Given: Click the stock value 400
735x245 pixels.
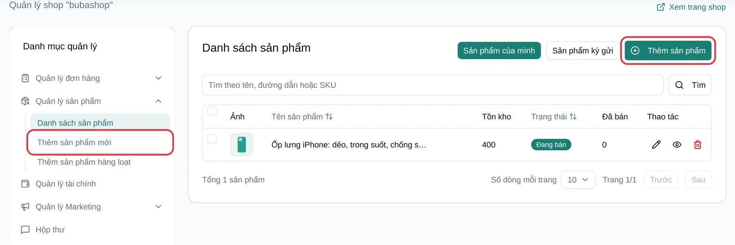Looking at the screenshot, I should (x=489, y=145).
